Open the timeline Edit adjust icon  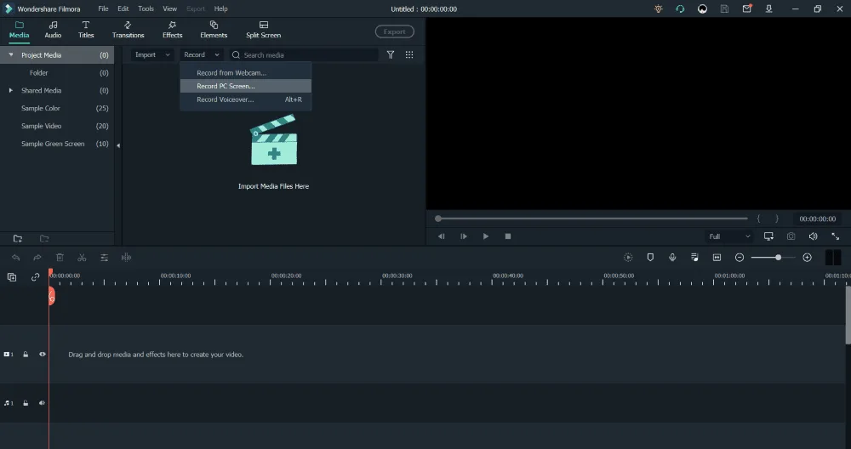[x=104, y=258]
